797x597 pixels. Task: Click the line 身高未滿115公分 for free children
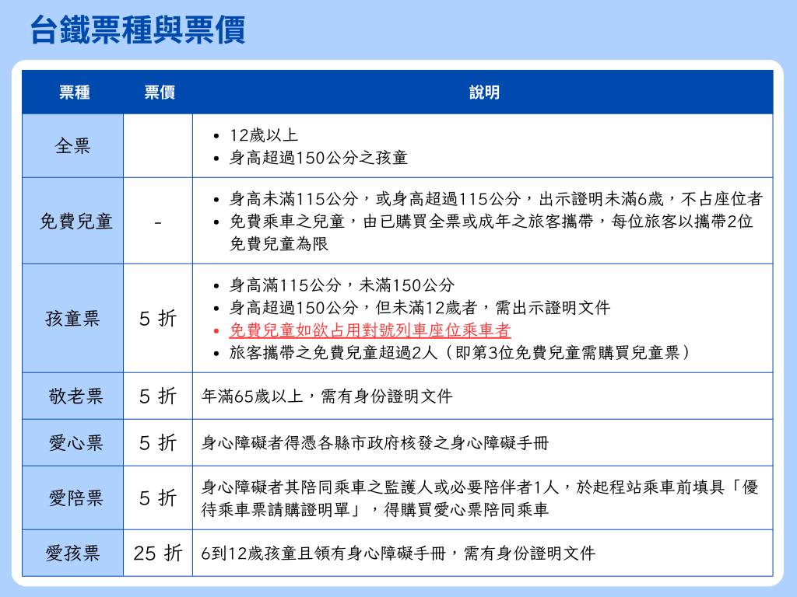tap(496, 199)
